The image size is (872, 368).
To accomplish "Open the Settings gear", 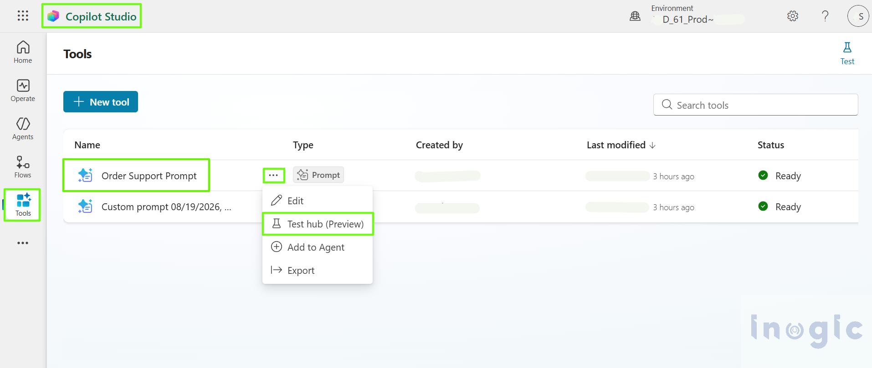I will point(793,16).
